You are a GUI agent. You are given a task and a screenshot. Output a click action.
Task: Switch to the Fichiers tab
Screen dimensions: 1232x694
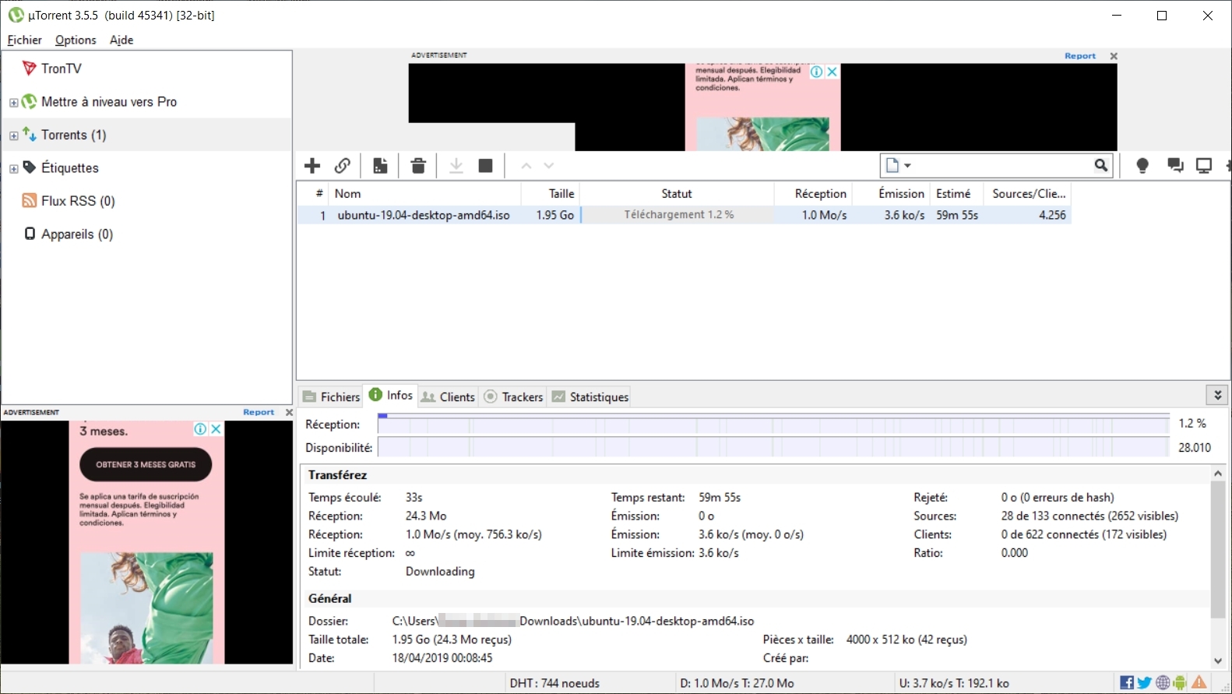[x=331, y=397]
